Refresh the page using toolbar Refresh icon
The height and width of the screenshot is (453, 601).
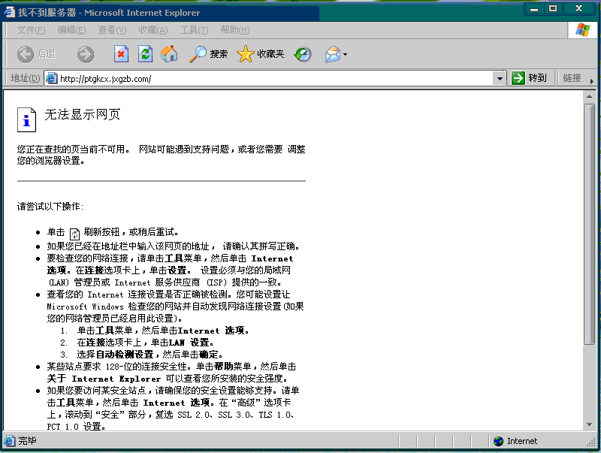tap(145, 54)
